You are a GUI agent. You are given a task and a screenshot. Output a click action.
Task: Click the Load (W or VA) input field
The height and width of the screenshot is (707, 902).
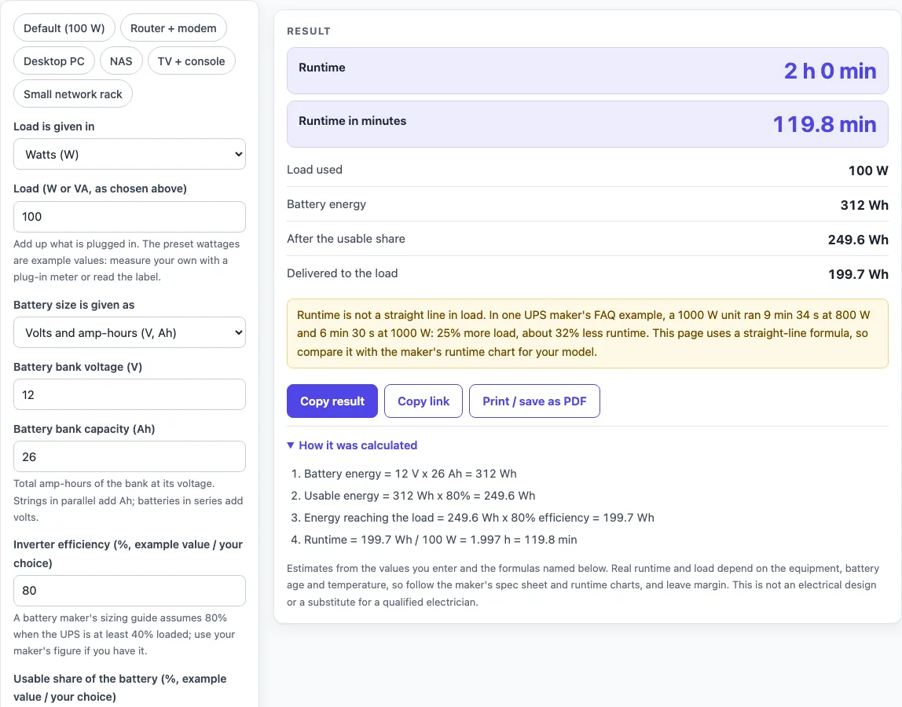point(130,217)
